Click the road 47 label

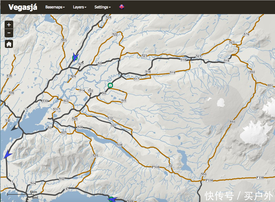pyautogui.click(x=67, y=189)
